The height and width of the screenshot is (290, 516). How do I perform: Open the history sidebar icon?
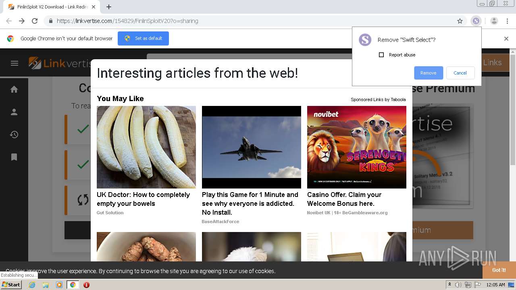(x=14, y=135)
